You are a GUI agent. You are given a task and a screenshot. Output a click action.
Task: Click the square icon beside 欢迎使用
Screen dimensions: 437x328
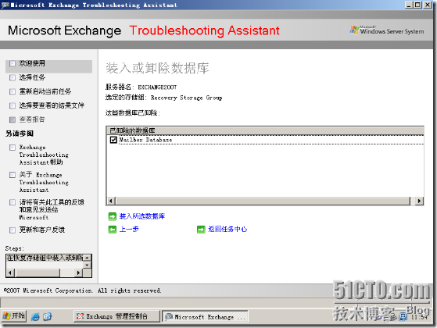(13, 64)
